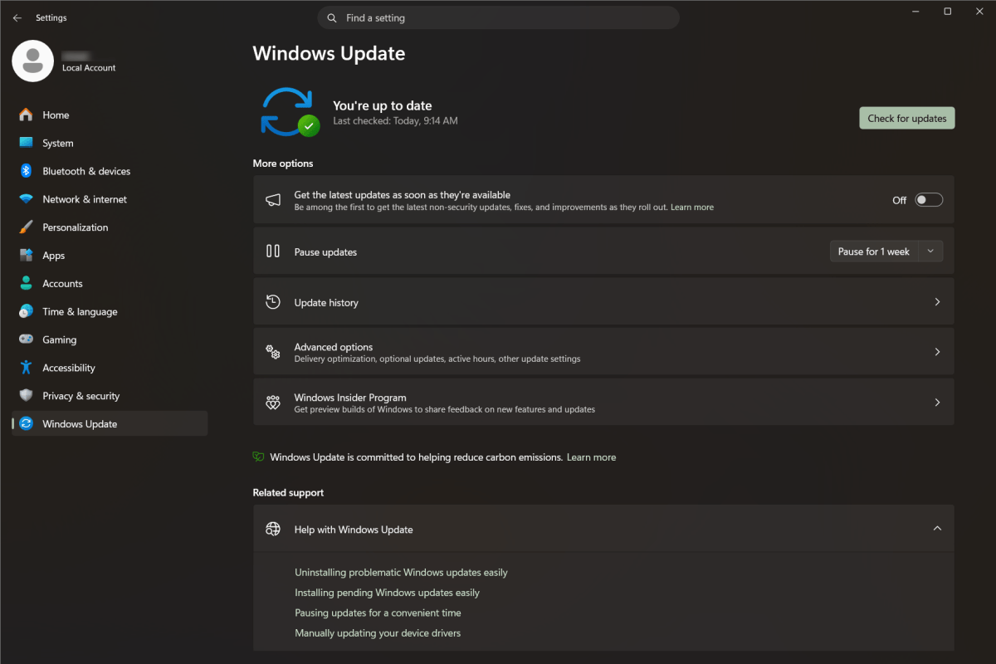Click the More options heading
The width and height of the screenshot is (996, 664).
pyautogui.click(x=283, y=164)
